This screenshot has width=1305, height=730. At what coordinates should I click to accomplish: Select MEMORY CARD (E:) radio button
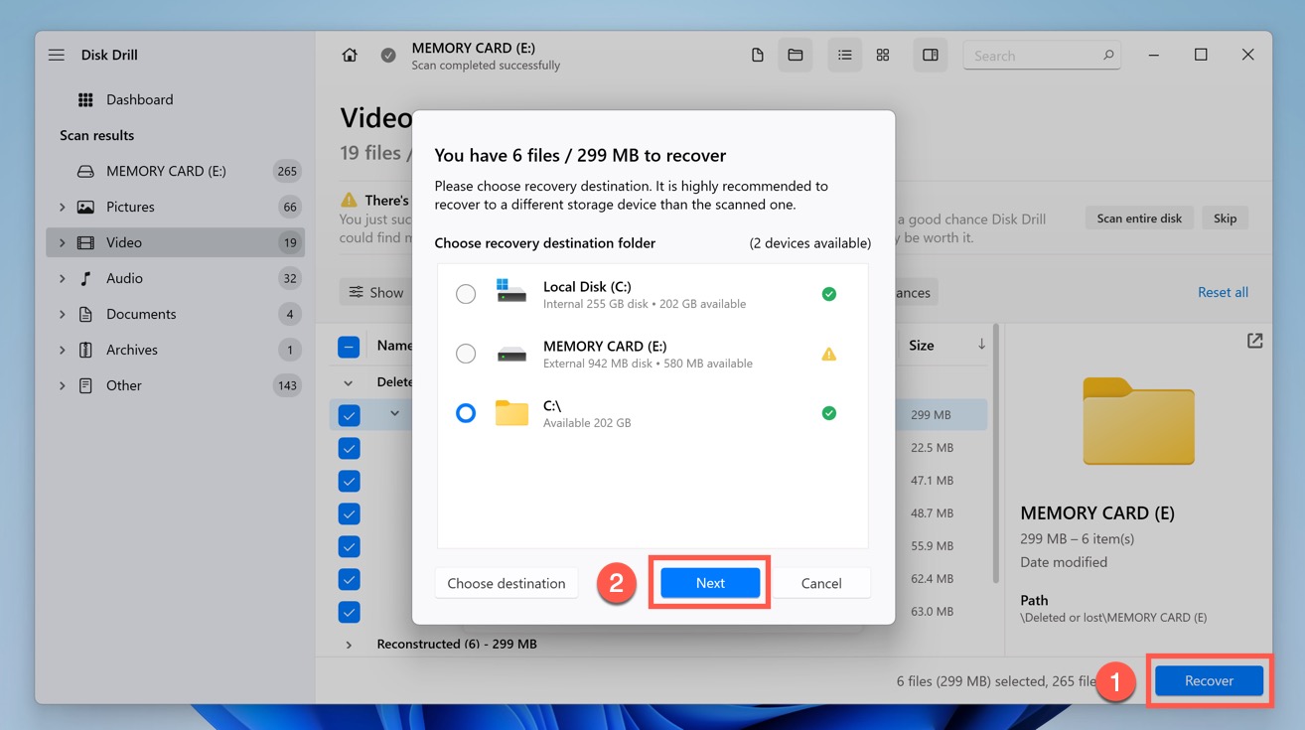point(466,354)
